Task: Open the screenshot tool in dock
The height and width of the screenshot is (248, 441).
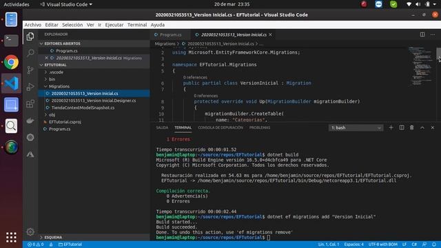Action: (x=11, y=105)
